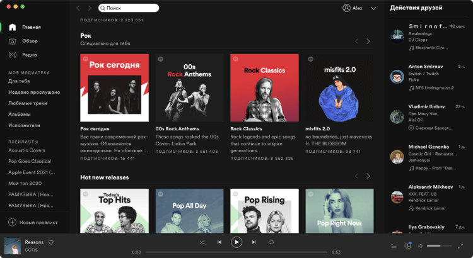Click the Electronic Circ... playlist in friend activity
The width and height of the screenshot is (473, 258).
(431, 48)
